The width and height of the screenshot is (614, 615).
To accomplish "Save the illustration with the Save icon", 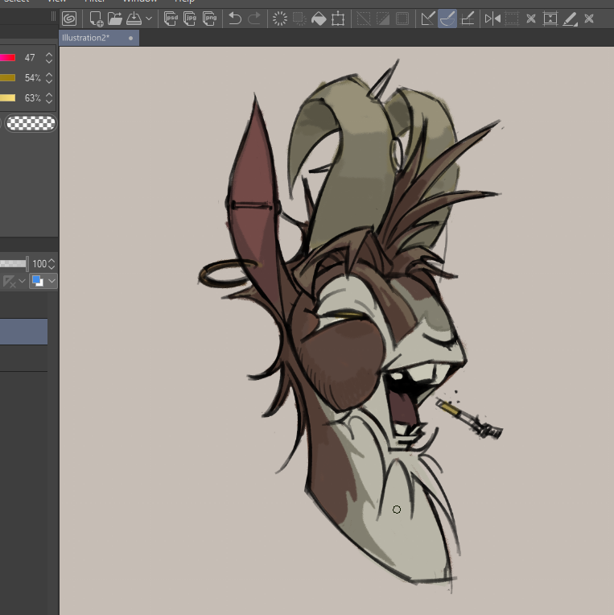I will (134, 19).
